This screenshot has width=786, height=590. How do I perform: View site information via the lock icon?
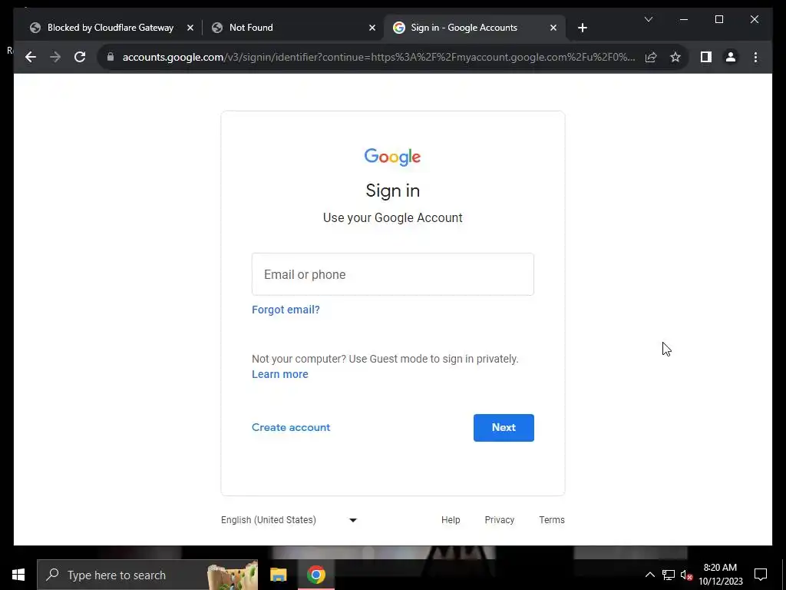click(111, 57)
